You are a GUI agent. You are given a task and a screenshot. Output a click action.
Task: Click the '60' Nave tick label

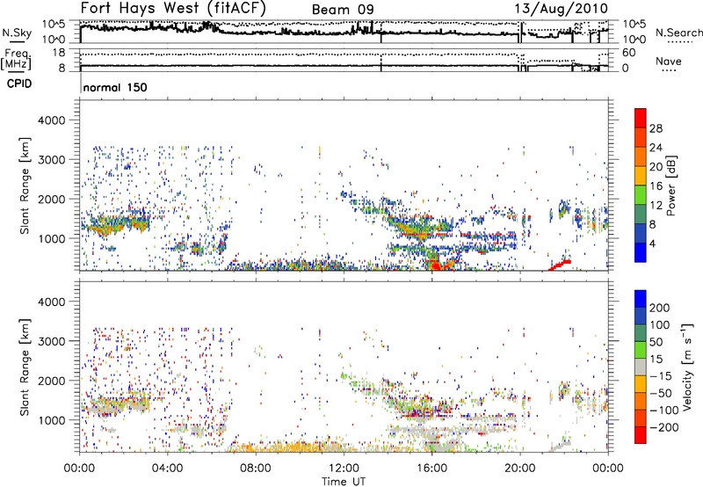[x=628, y=53]
